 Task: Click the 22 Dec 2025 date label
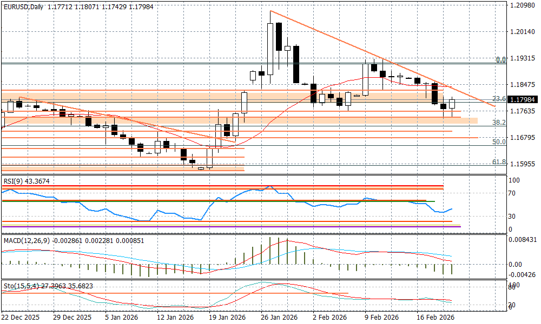point(19,318)
